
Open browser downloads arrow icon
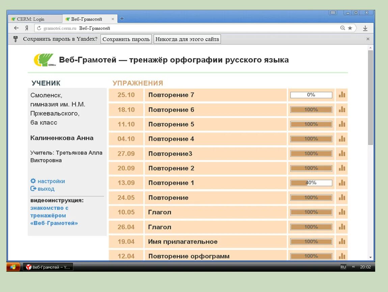(365, 28)
